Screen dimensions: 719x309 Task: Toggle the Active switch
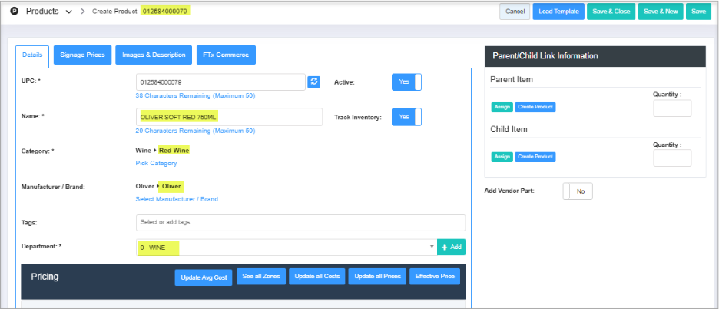click(x=406, y=81)
